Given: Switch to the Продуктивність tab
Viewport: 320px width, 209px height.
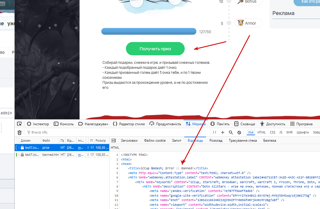Looking at the screenshot, I should 165,124.
